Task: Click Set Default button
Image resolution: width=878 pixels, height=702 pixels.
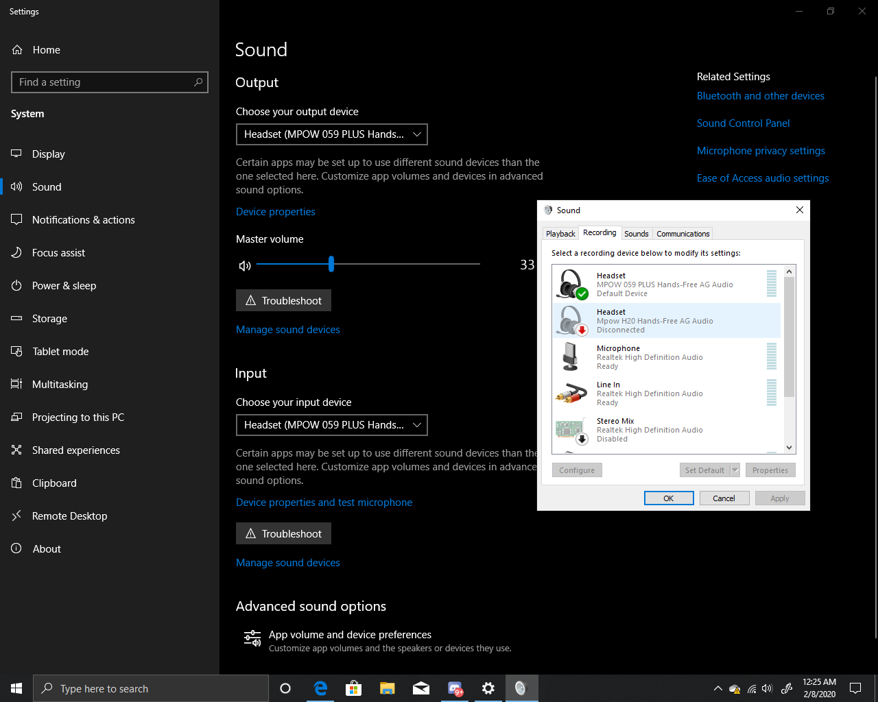Action: 704,470
